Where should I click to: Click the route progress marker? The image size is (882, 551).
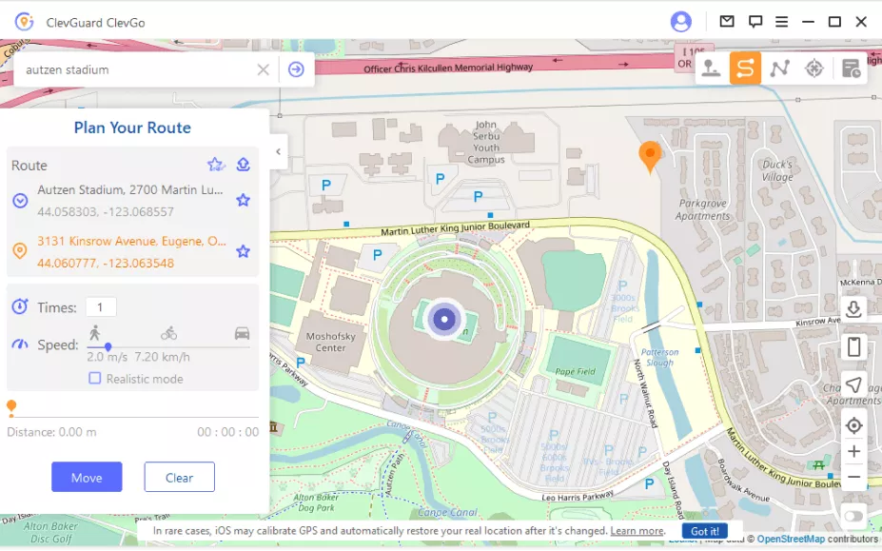[11, 408]
